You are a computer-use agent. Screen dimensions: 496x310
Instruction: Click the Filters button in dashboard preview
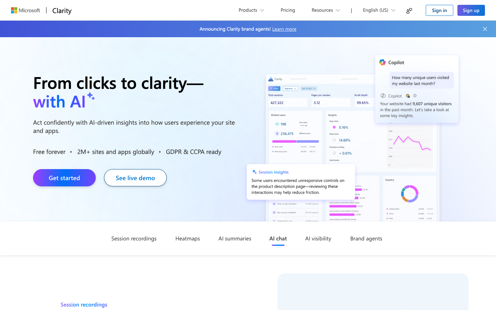point(274,89)
